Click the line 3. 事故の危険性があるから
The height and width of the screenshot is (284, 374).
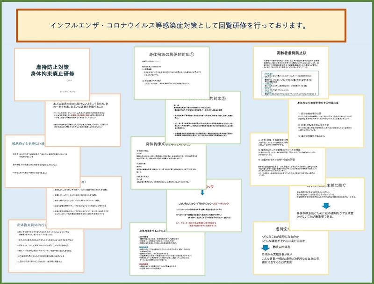click(311, 136)
